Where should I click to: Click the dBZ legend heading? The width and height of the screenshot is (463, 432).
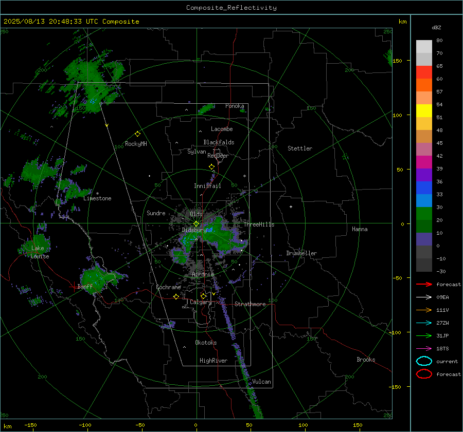(436, 27)
